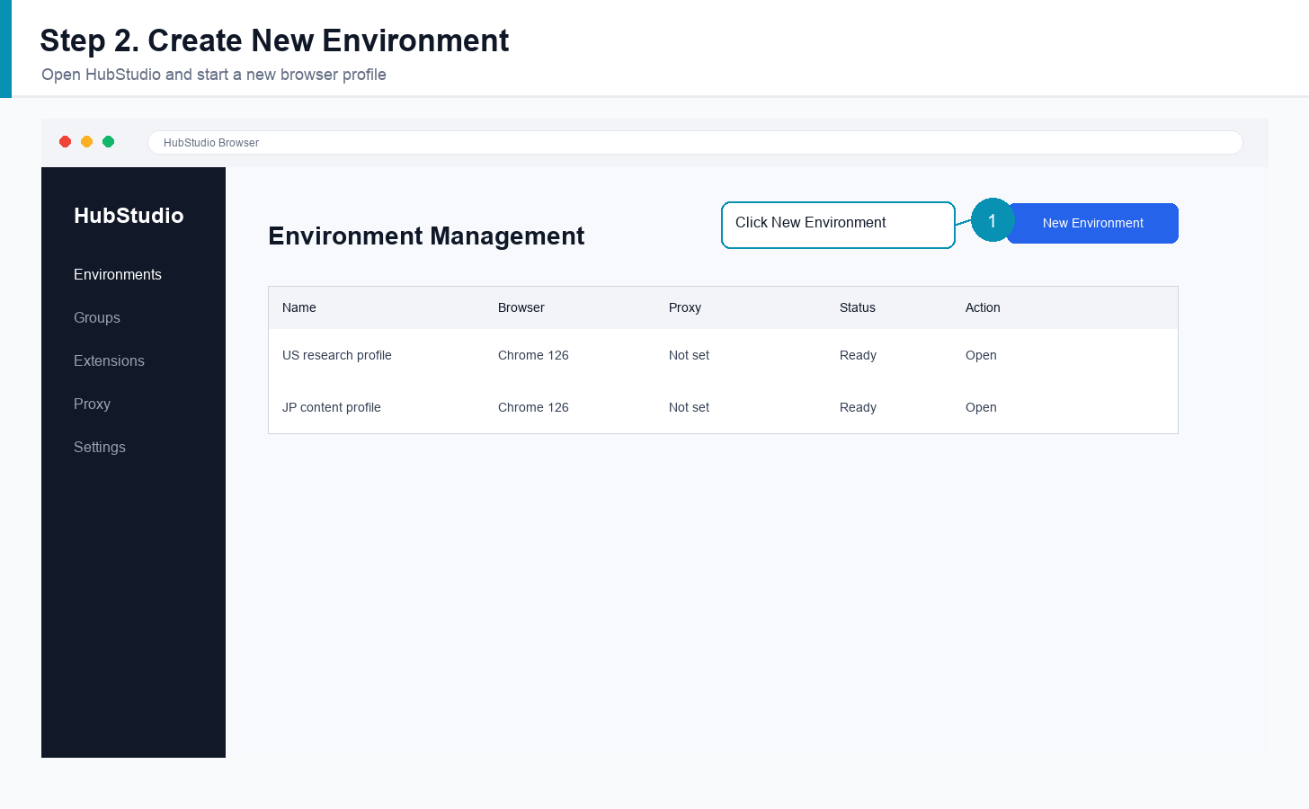
Task: Select Proxy in the sidebar menu
Action: [x=92, y=404]
